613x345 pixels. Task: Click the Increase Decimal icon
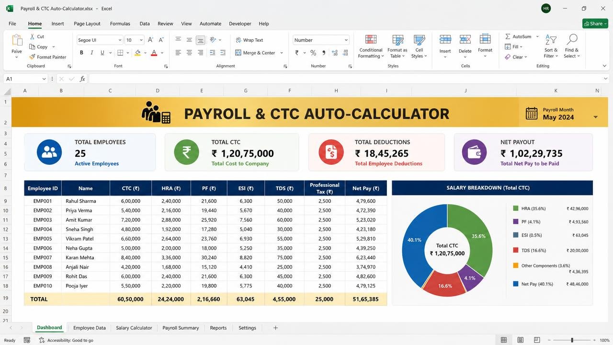pos(335,53)
